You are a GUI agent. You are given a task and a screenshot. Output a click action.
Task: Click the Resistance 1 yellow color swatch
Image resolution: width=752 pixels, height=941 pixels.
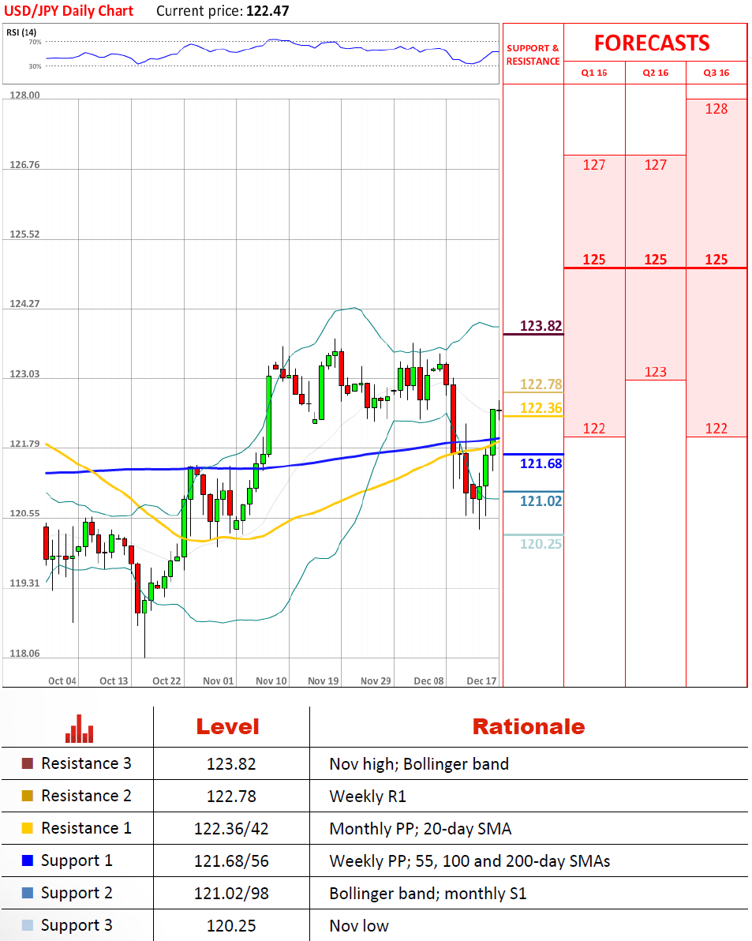(27, 828)
